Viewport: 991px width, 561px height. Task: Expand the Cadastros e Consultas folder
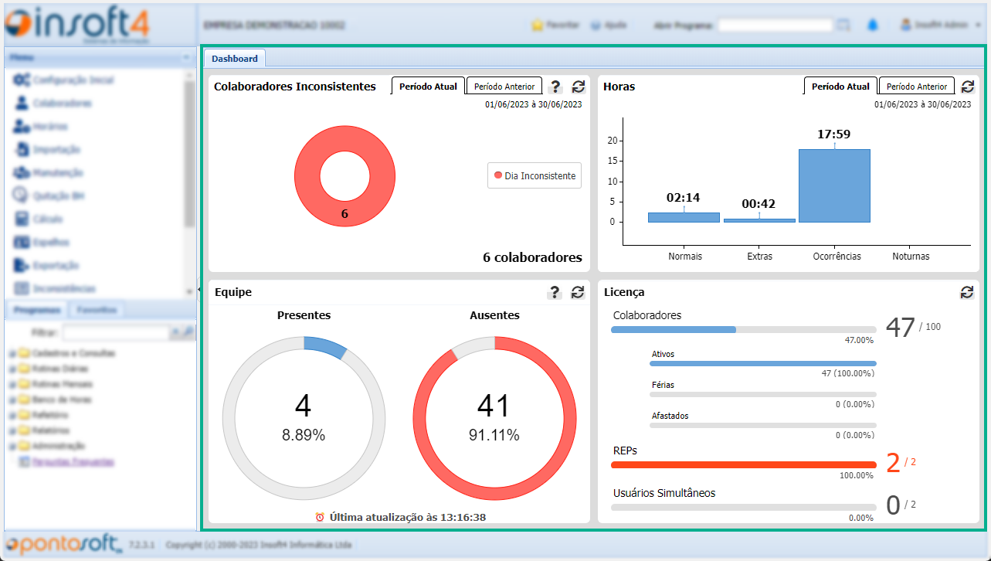tap(11, 353)
